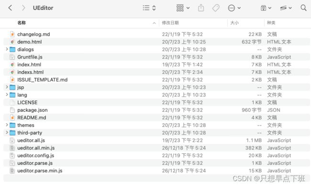Expand the third-party folder
311x186 pixels.
click(7, 132)
